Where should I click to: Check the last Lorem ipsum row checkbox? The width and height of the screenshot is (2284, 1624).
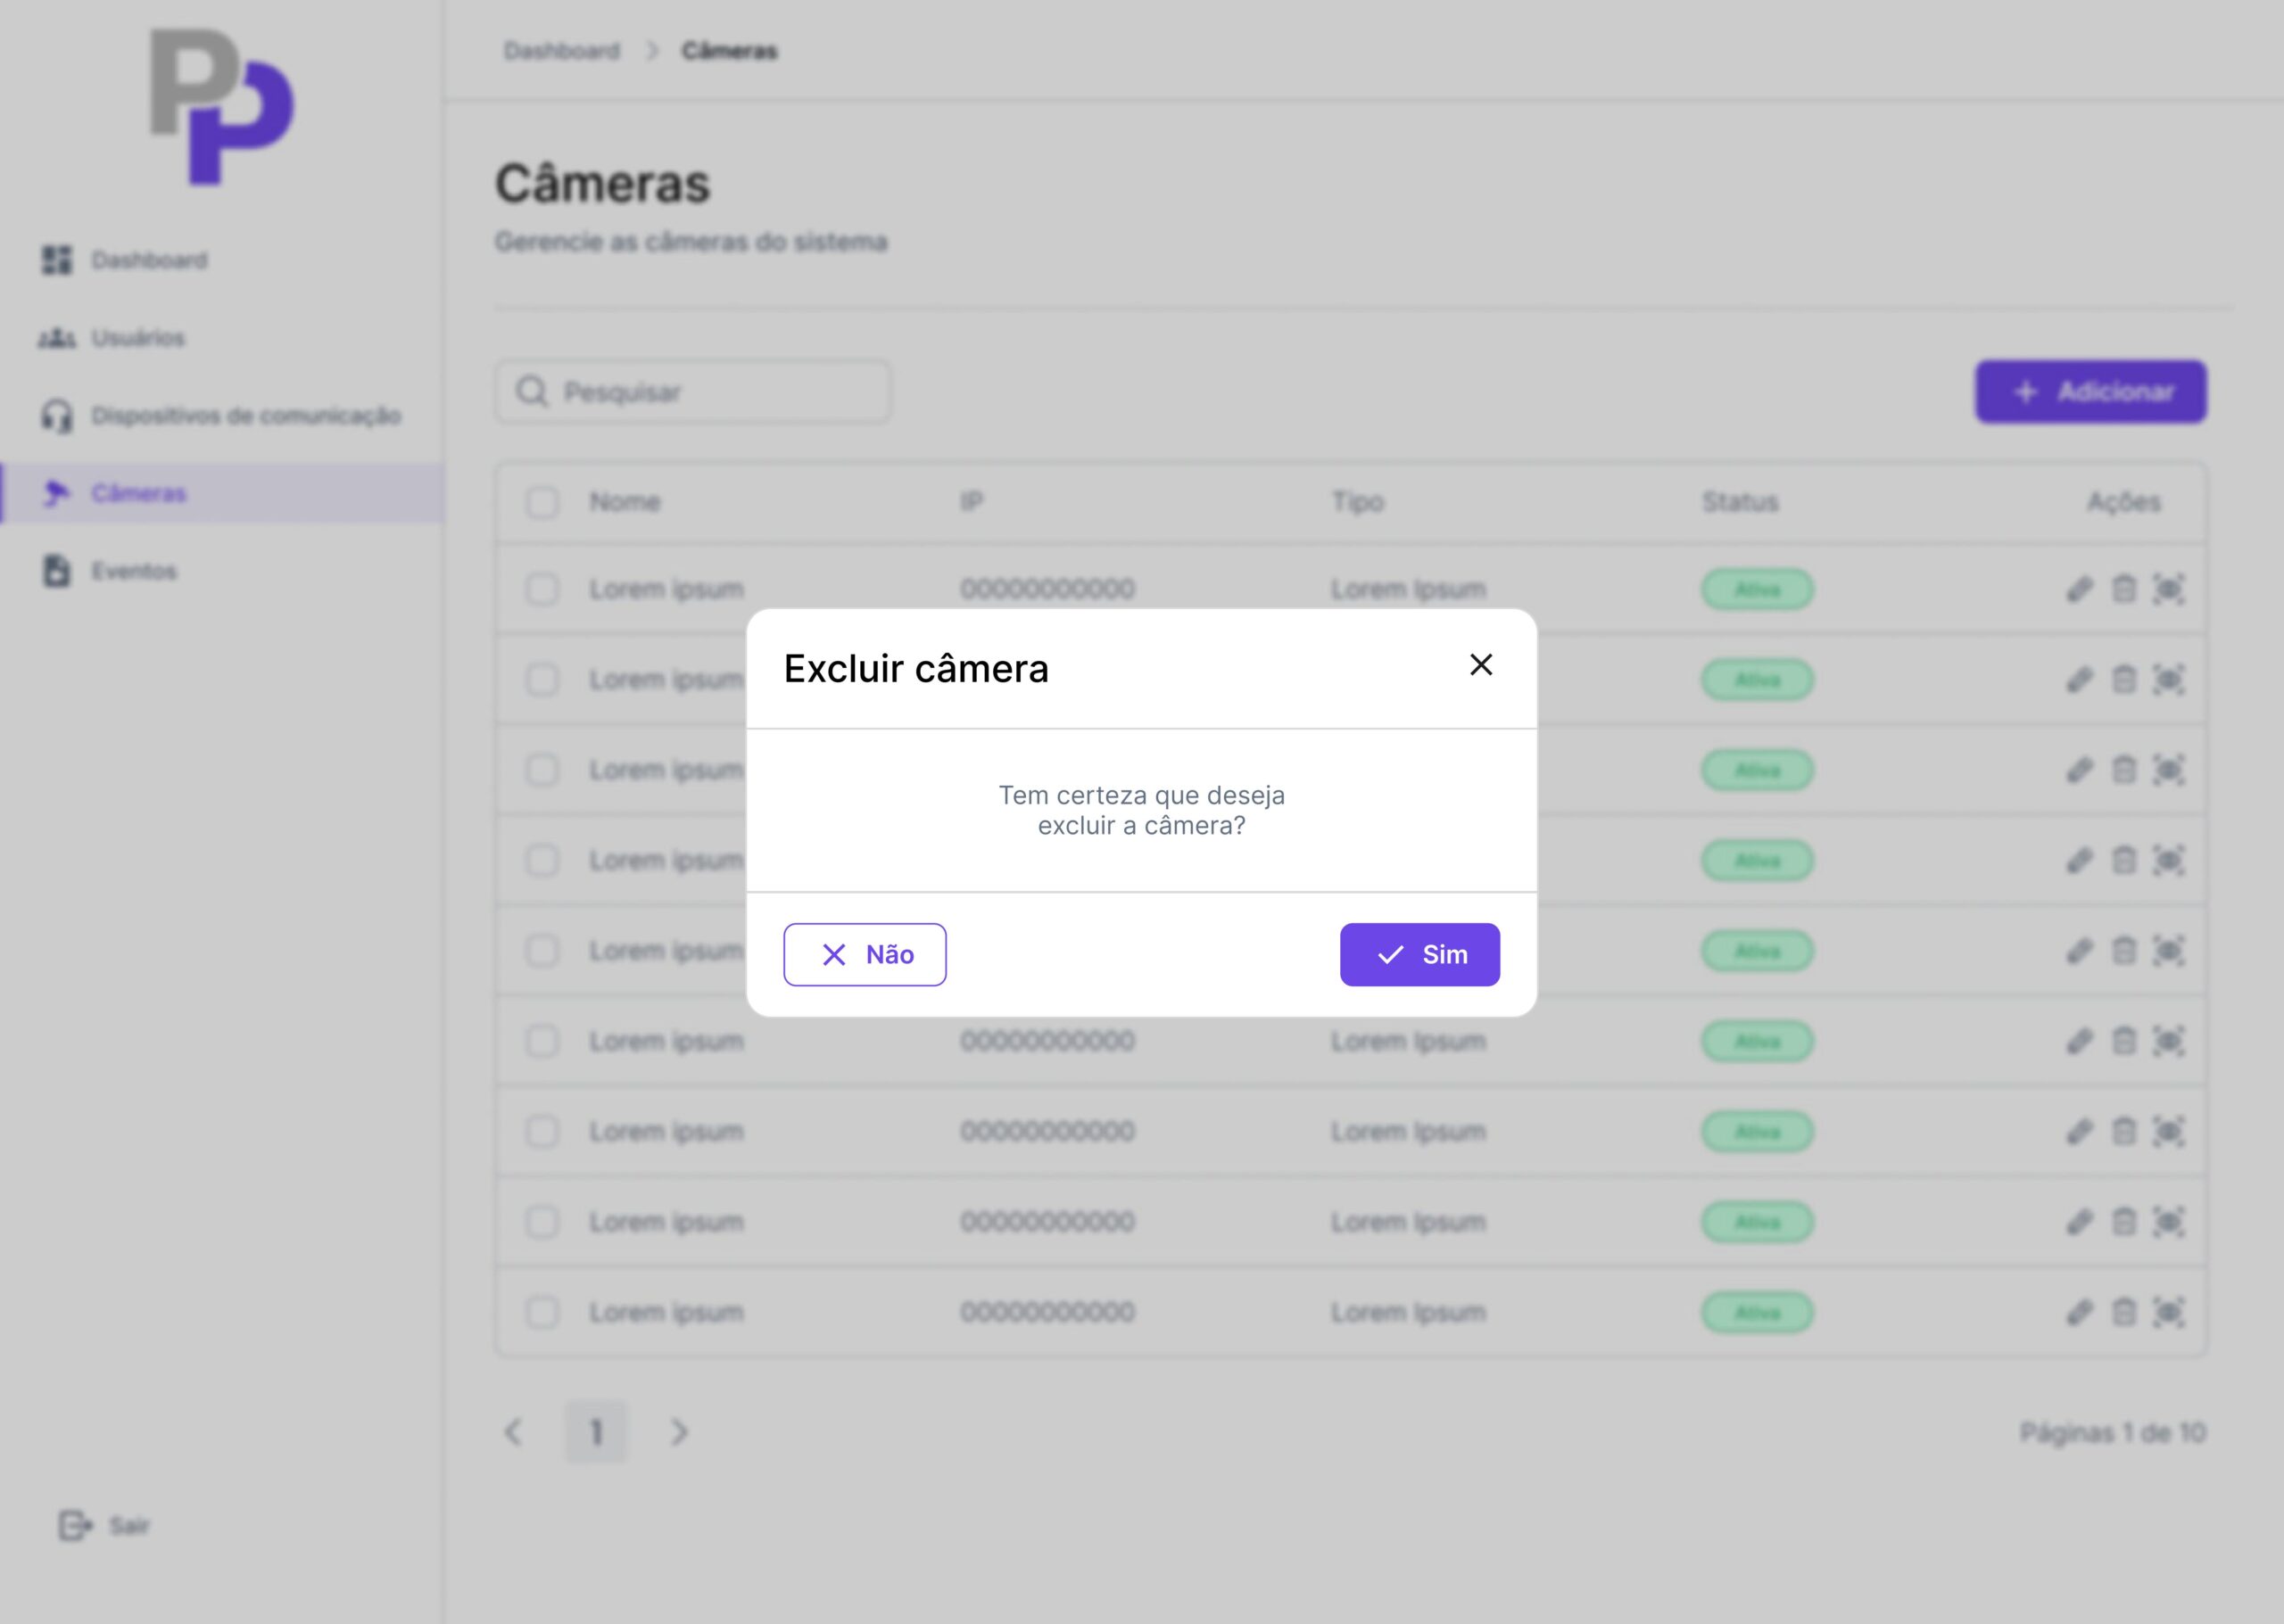[x=542, y=1311]
